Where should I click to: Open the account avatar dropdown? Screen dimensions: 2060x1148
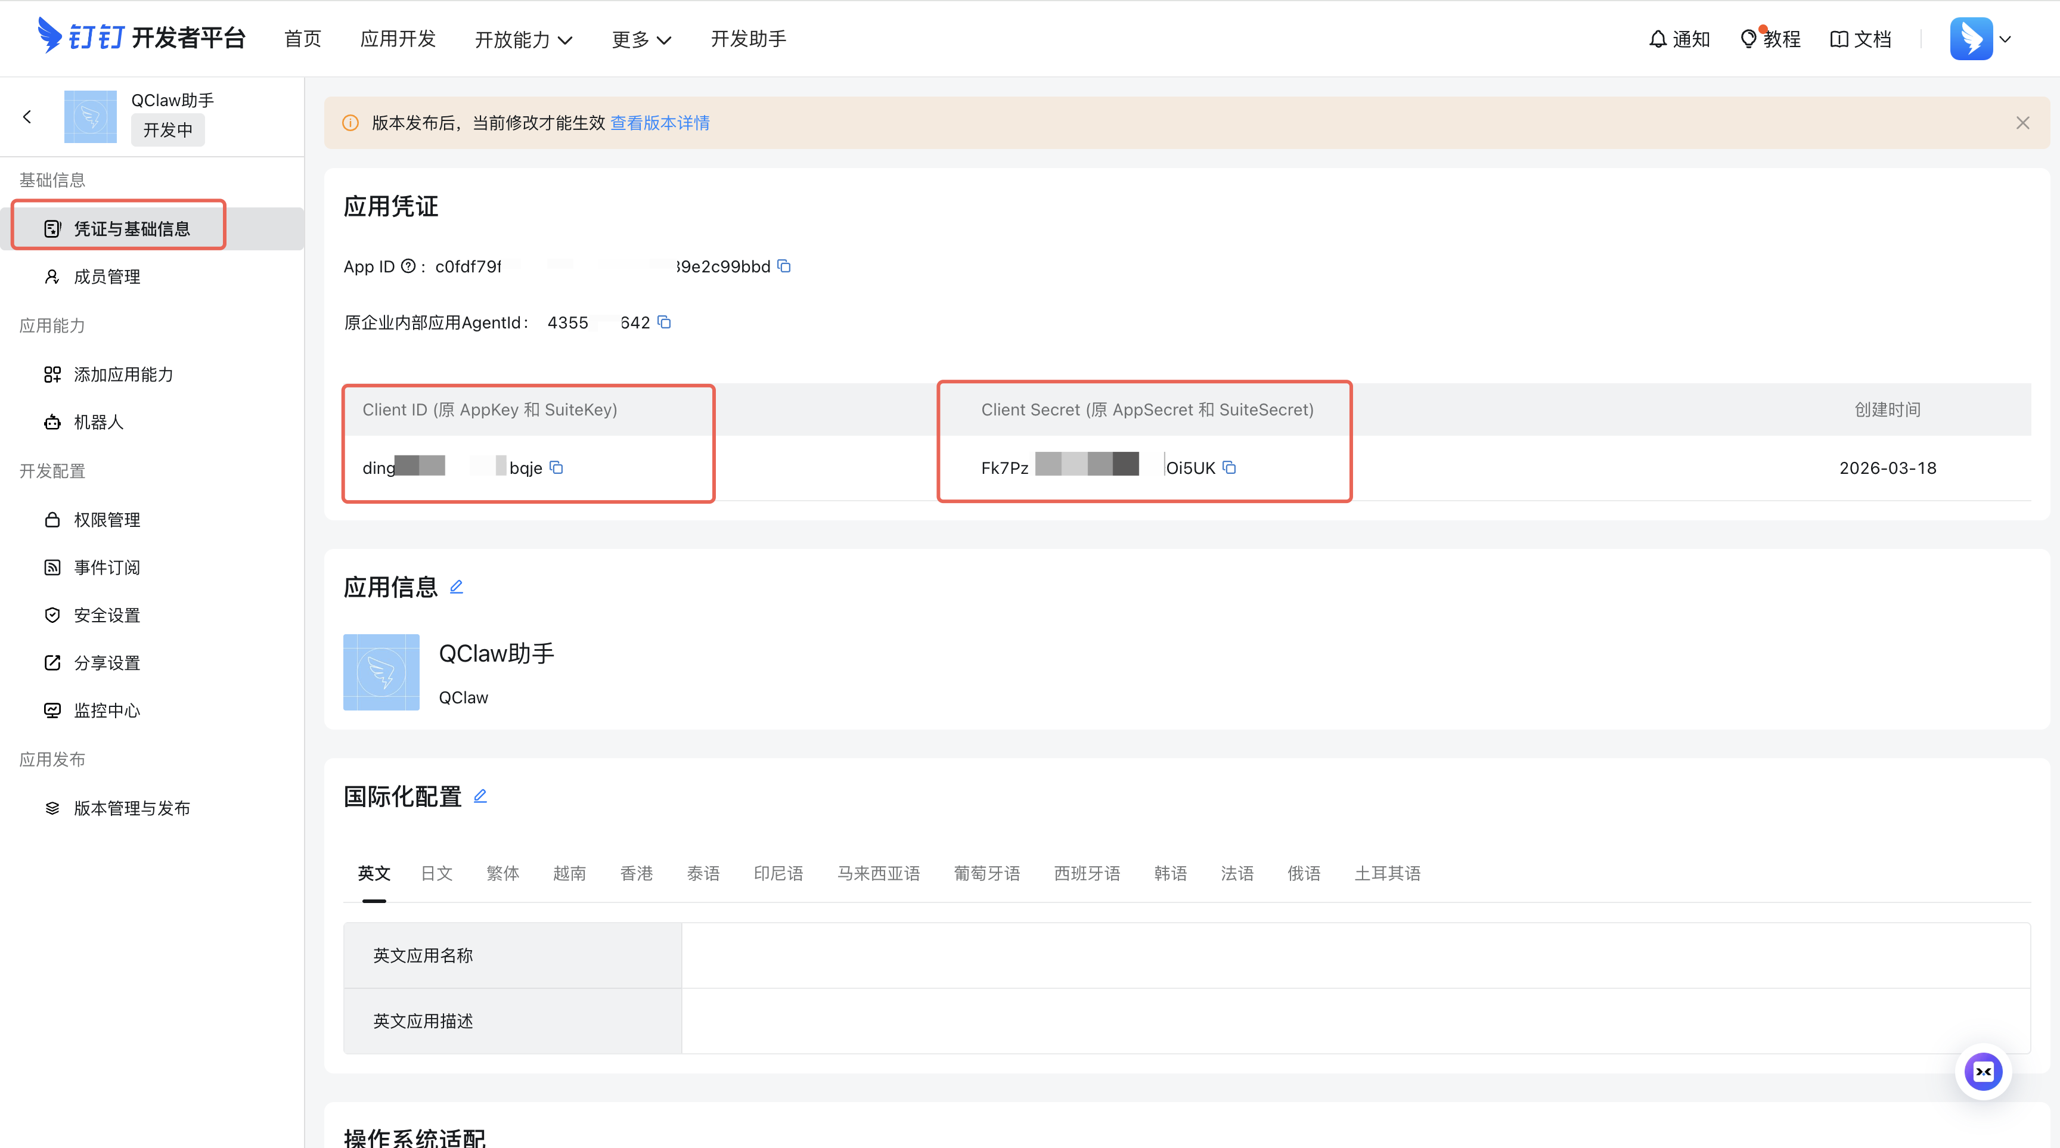[1980, 38]
